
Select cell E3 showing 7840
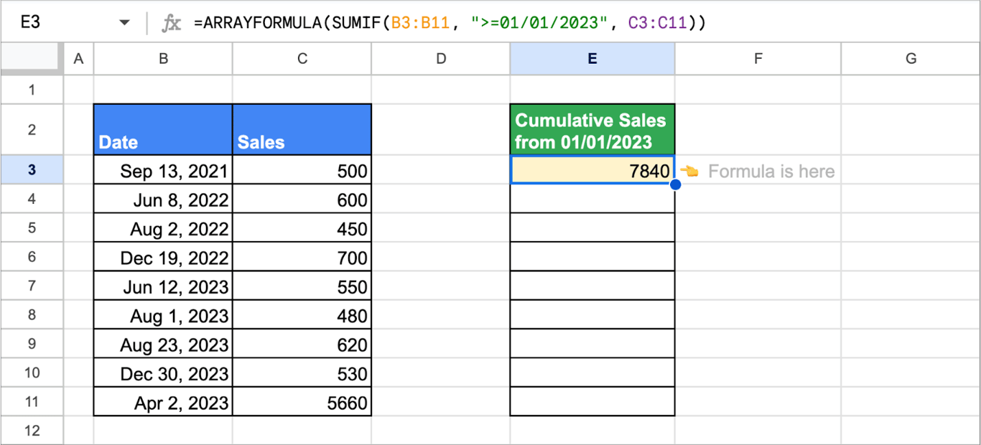point(592,170)
